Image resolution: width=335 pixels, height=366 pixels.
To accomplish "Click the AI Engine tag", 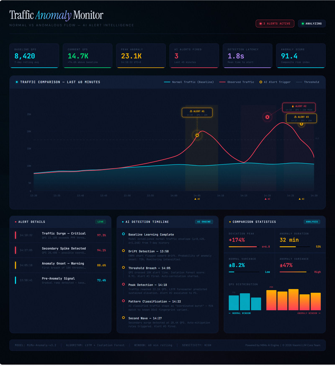I will coord(204,222).
